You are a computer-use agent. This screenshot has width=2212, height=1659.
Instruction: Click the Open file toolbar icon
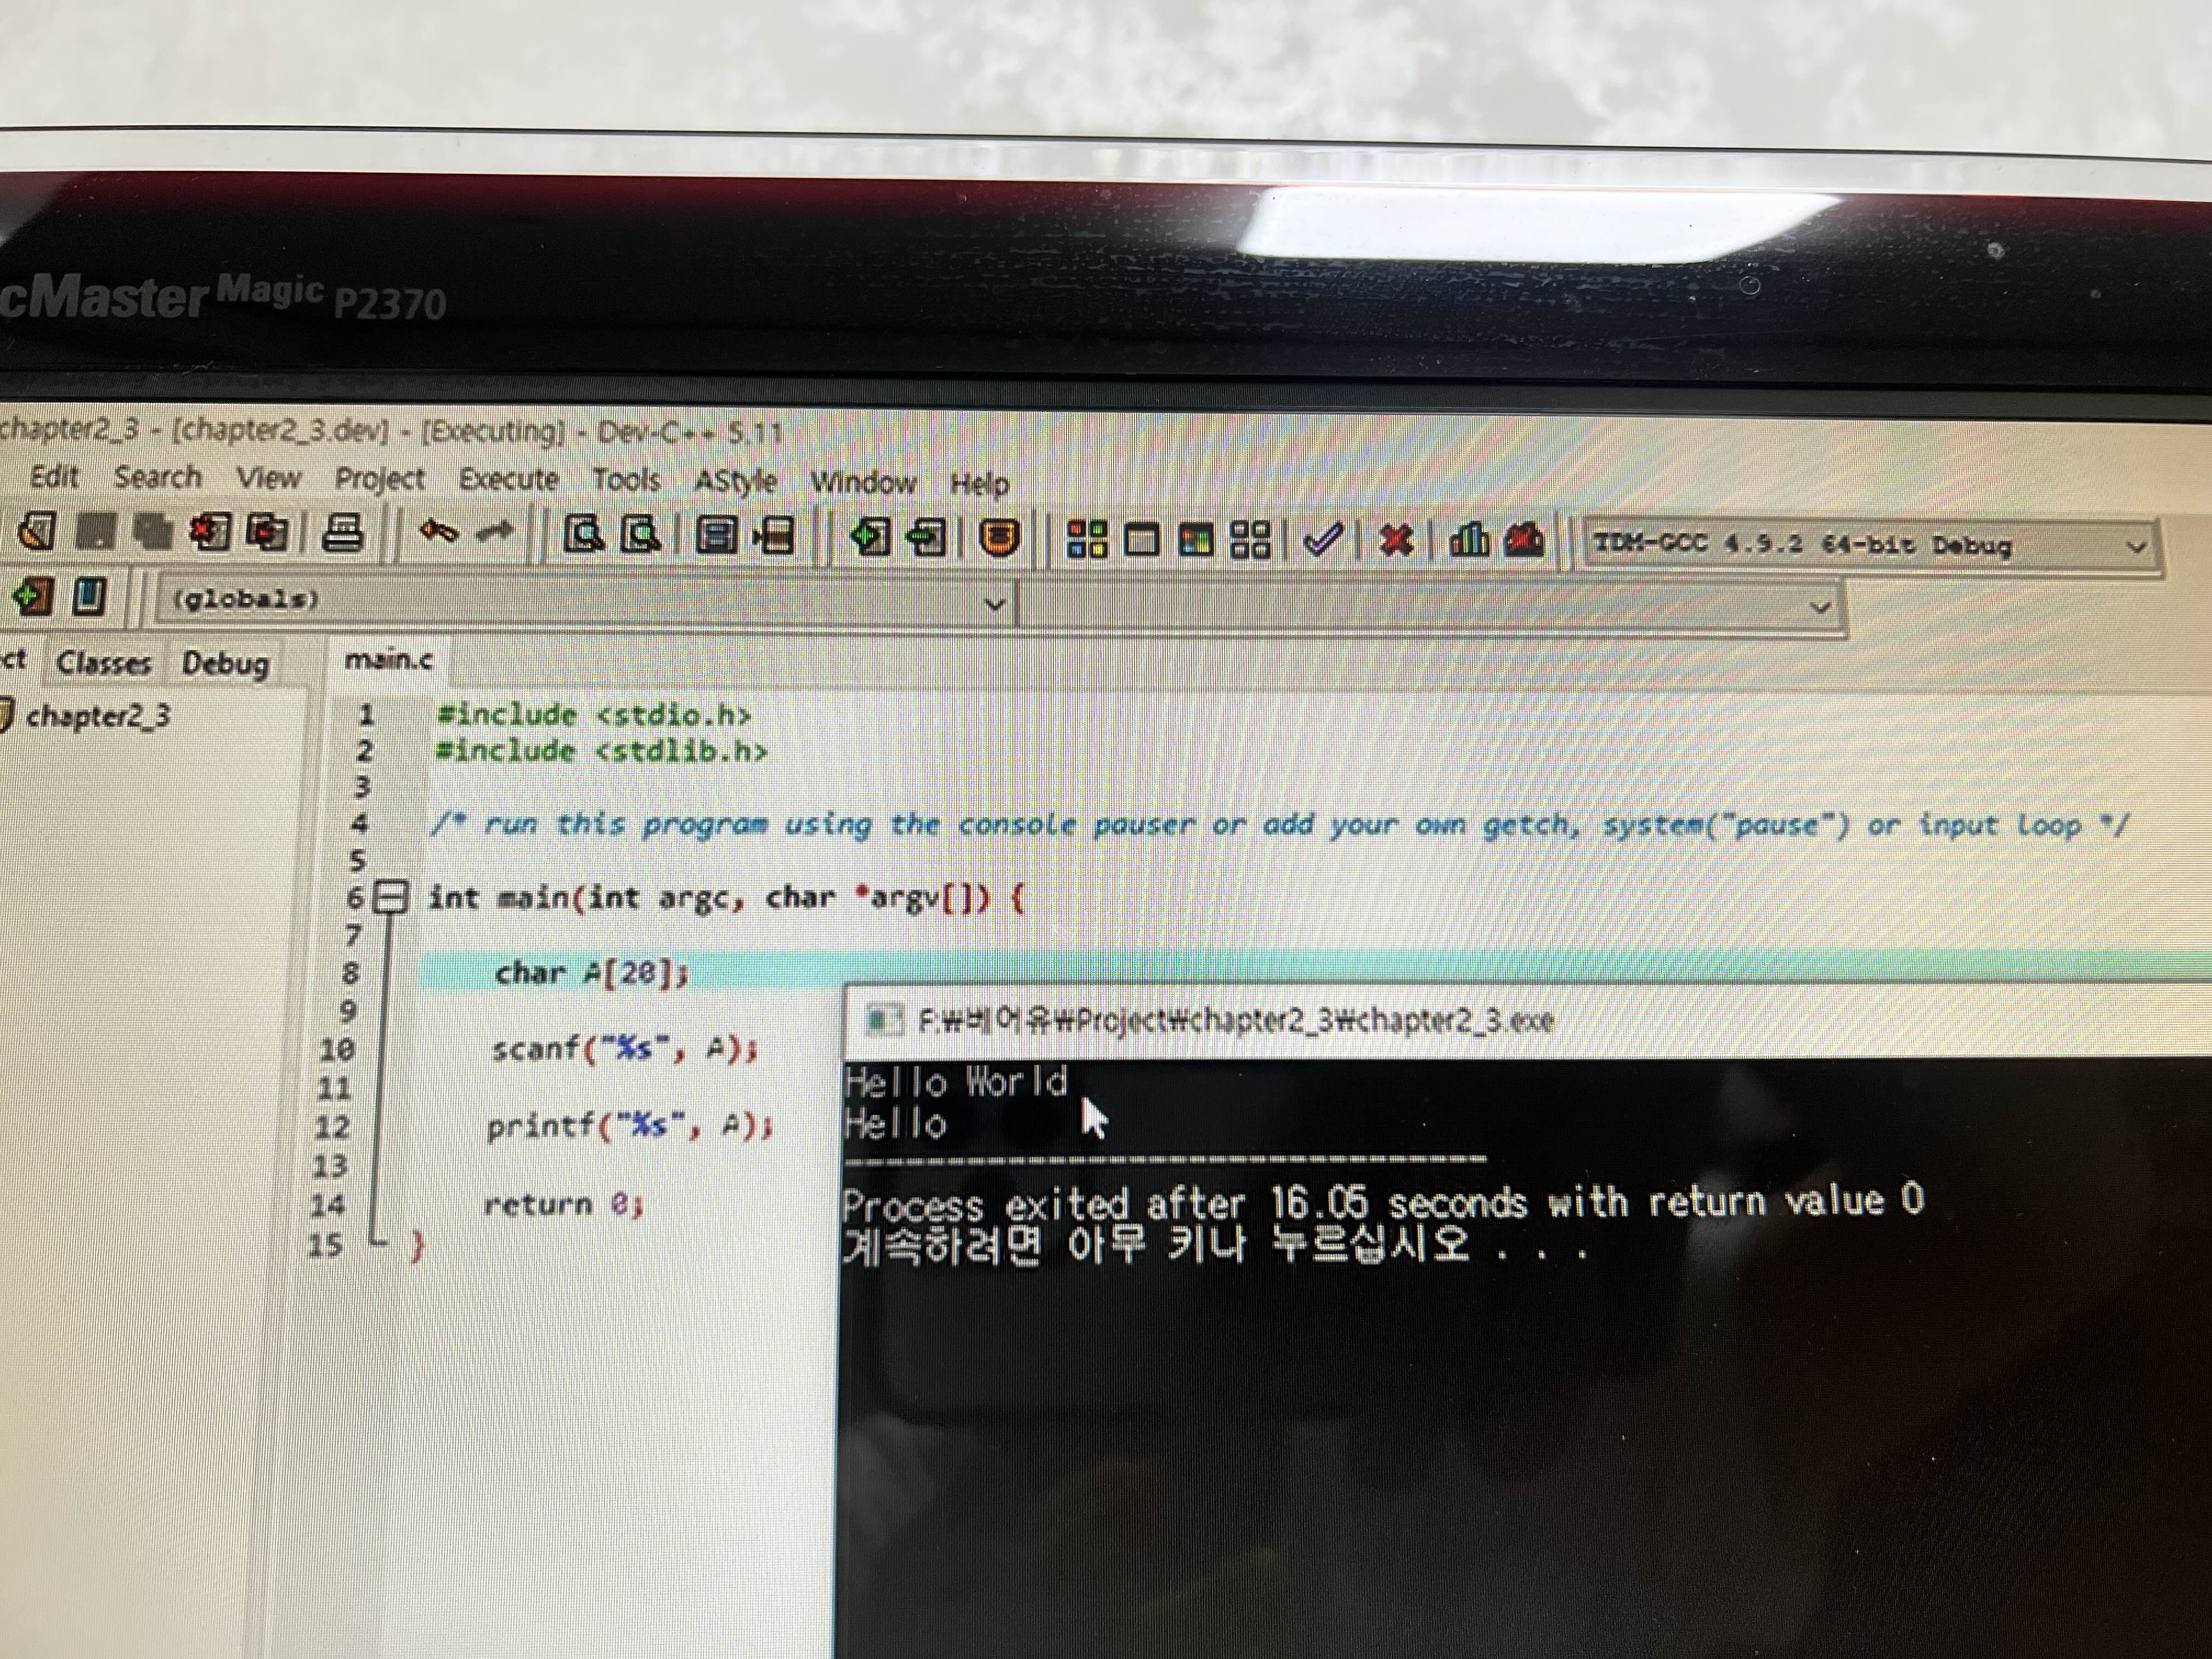(37, 531)
